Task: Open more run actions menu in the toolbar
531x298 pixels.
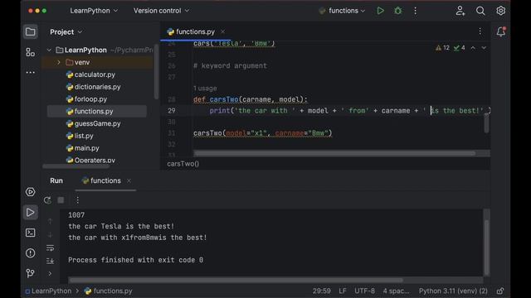Action: [415, 11]
